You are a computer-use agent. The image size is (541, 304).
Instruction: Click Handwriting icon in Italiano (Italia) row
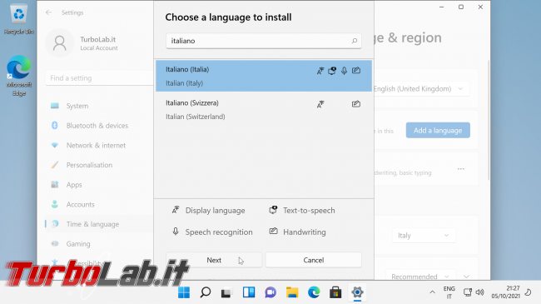coord(356,71)
